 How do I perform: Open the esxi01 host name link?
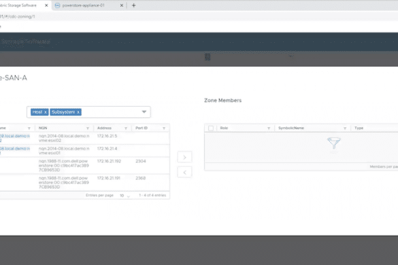pyautogui.click(x=15, y=151)
